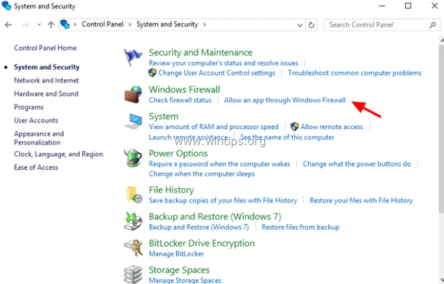Allow an app through Windows Firewall
The height and width of the screenshot is (284, 444).
pyautogui.click(x=285, y=100)
